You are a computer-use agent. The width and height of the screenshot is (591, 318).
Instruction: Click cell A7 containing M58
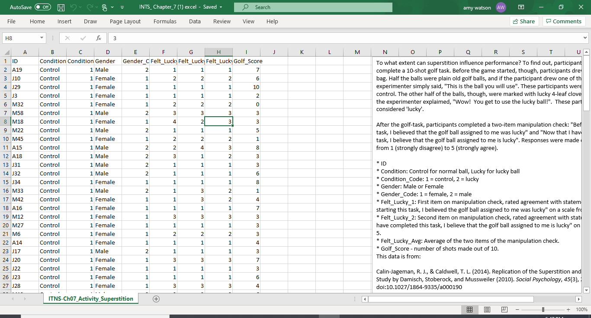[x=25, y=113]
